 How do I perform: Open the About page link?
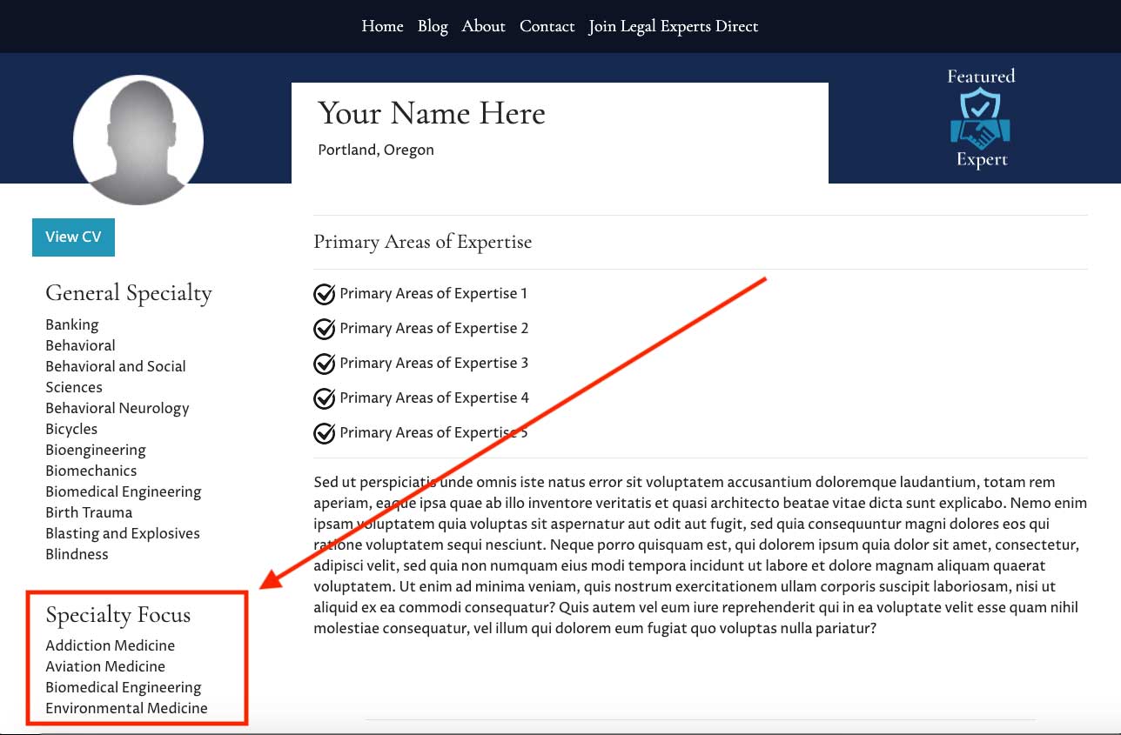pyautogui.click(x=483, y=26)
